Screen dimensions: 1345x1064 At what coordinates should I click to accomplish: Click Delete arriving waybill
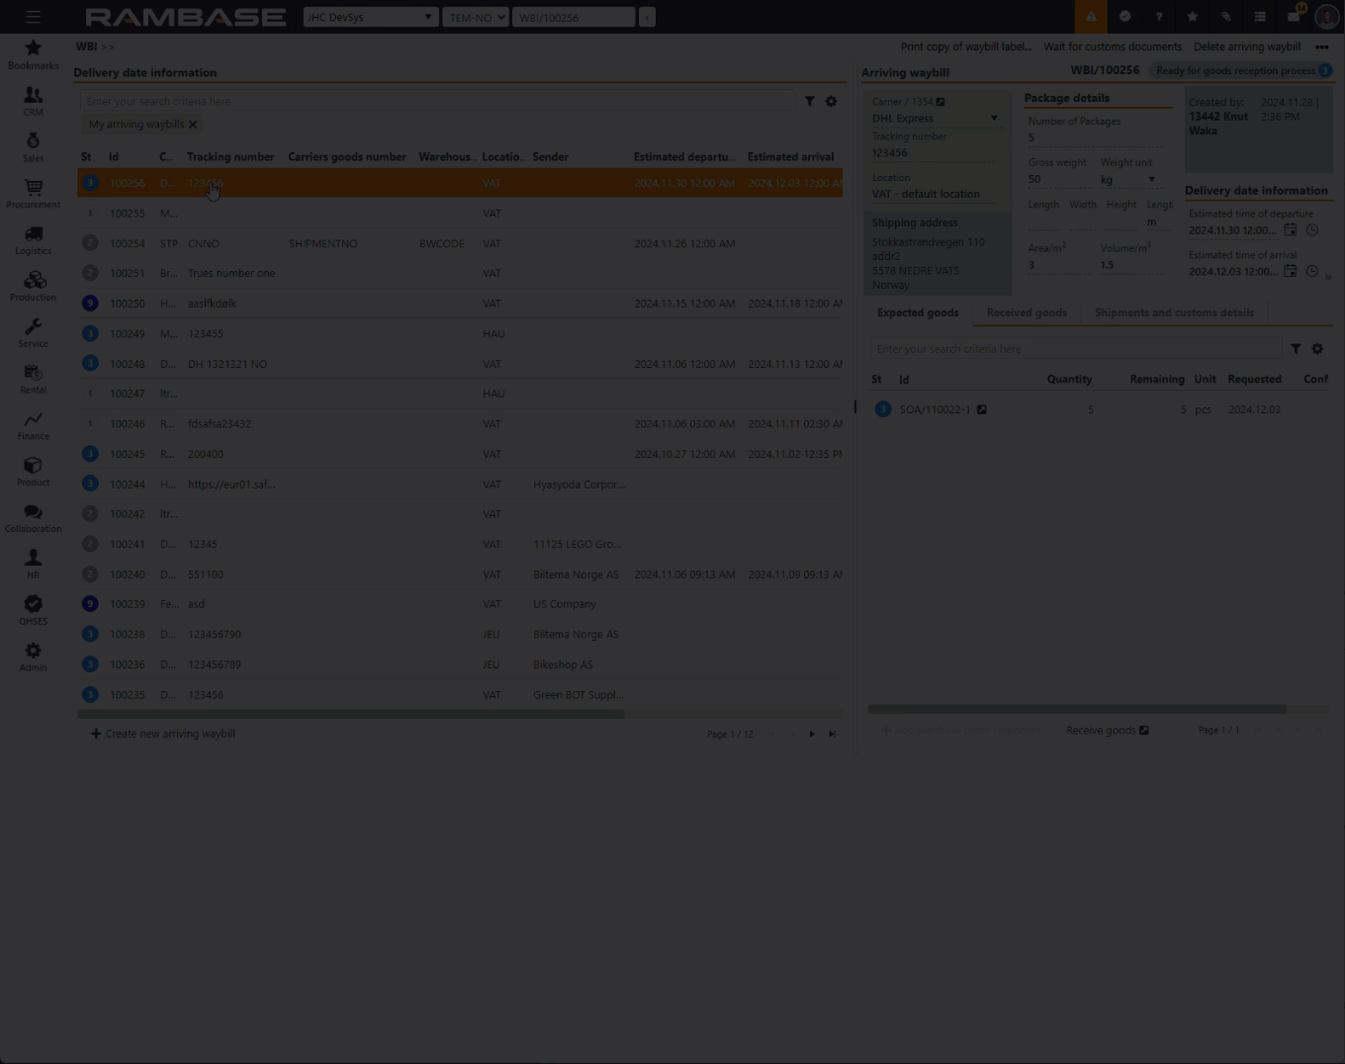tap(1246, 46)
